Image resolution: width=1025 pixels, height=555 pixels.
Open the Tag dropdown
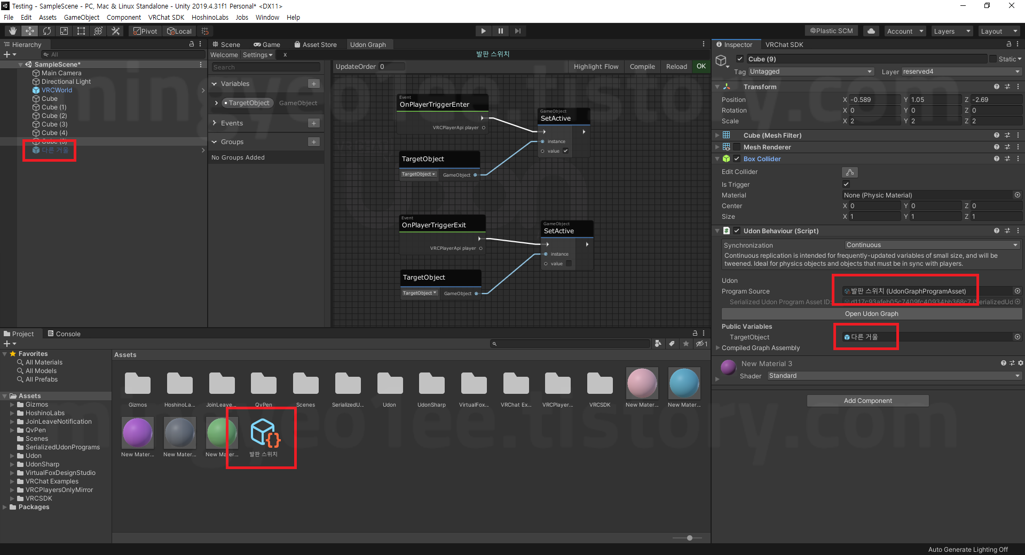point(811,72)
